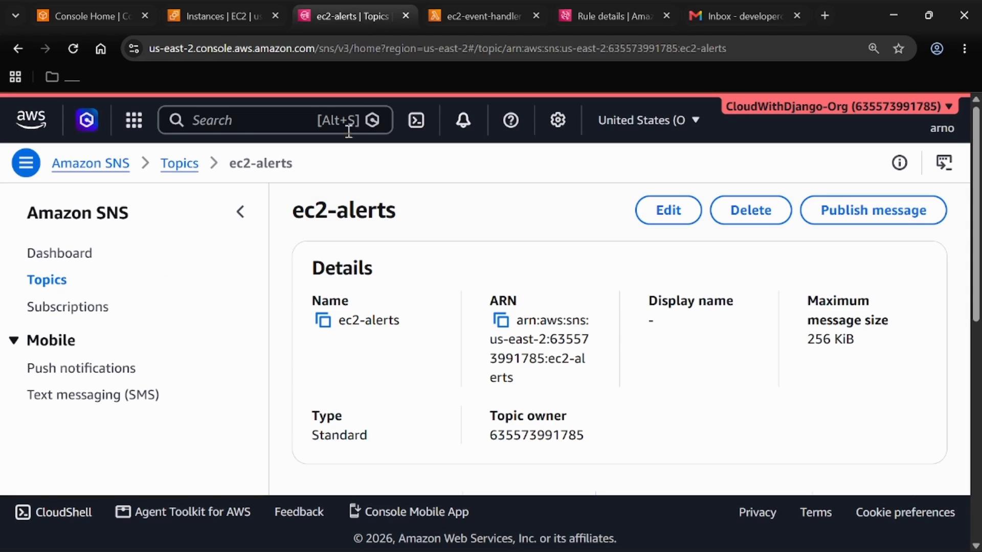The width and height of the screenshot is (982, 552).
Task: Open the browser zoom magnifier icon
Action: pos(874,49)
